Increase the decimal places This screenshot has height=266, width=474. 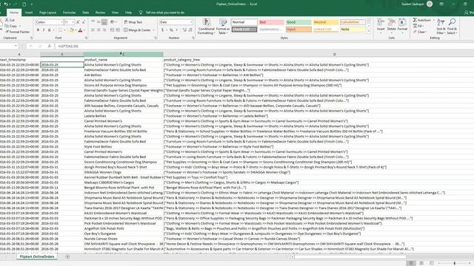pyautogui.click(x=184, y=30)
